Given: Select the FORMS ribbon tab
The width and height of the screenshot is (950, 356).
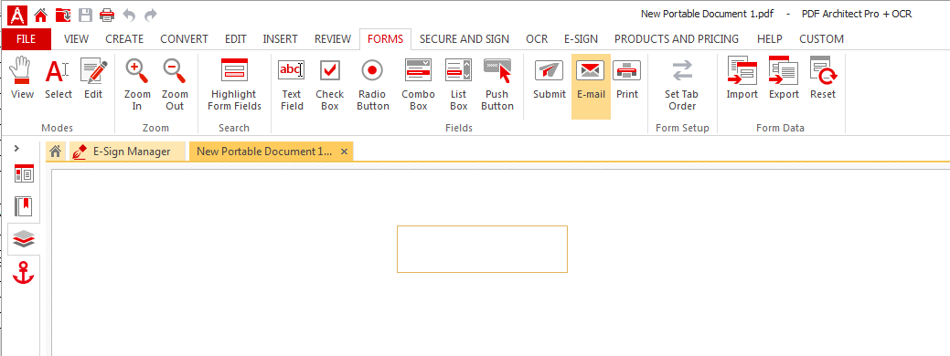Looking at the screenshot, I should click(385, 39).
